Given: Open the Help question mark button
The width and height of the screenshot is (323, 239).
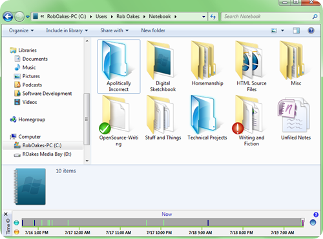Looking at the screenshot, I should coord(311,30).
